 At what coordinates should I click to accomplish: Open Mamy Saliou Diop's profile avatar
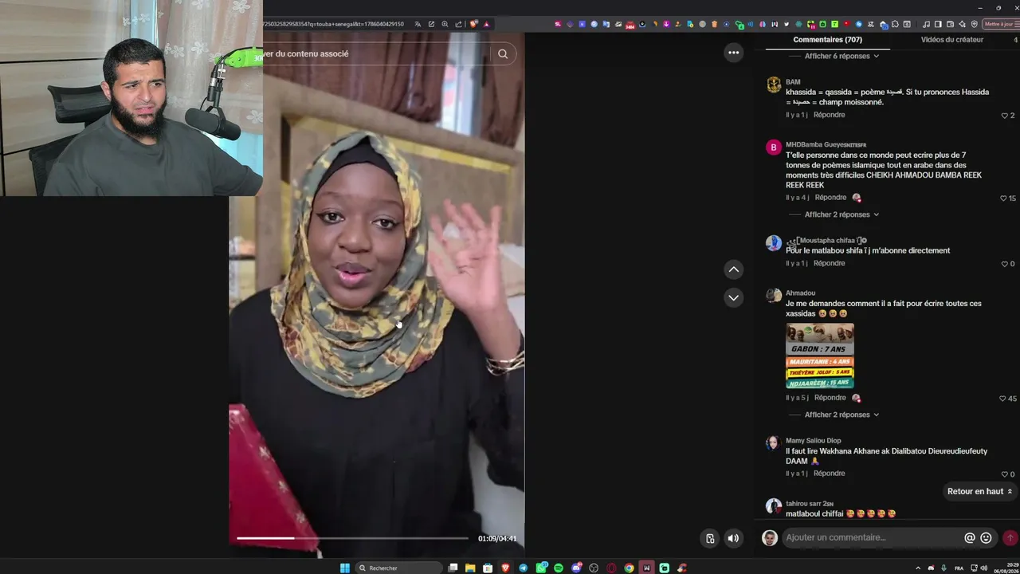click(x=773, y=443)
